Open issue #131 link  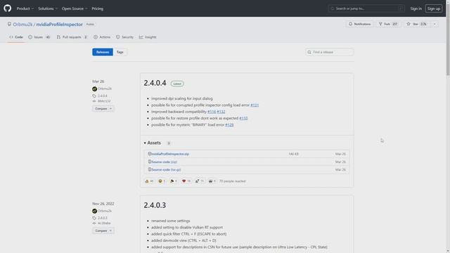coord(255,105)
